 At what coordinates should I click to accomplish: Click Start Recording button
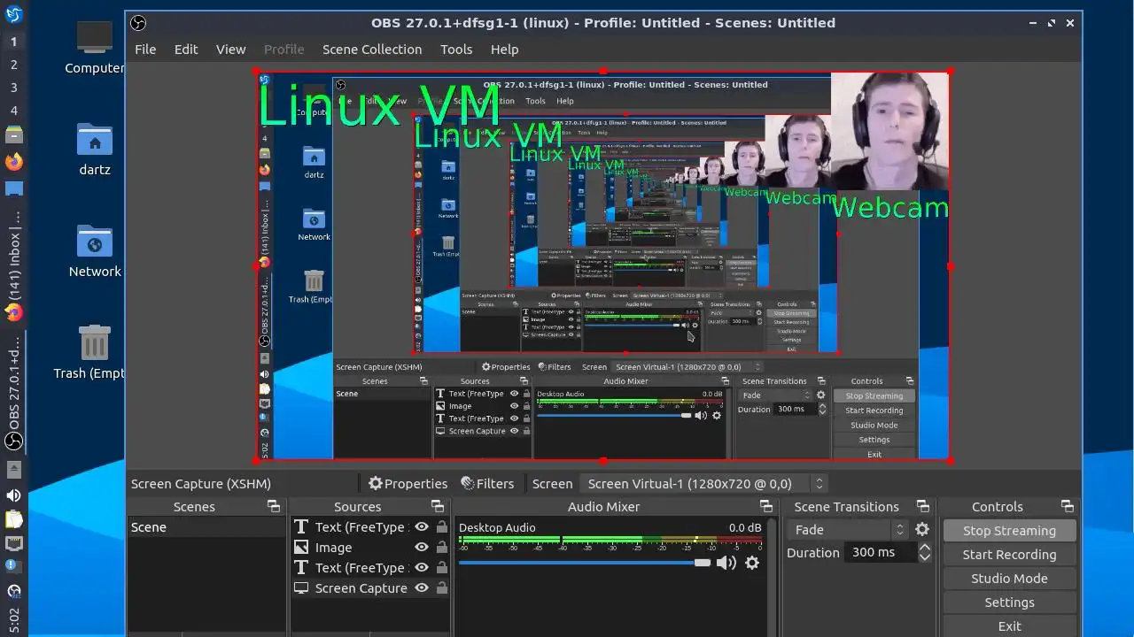[x=1009, y=554]
